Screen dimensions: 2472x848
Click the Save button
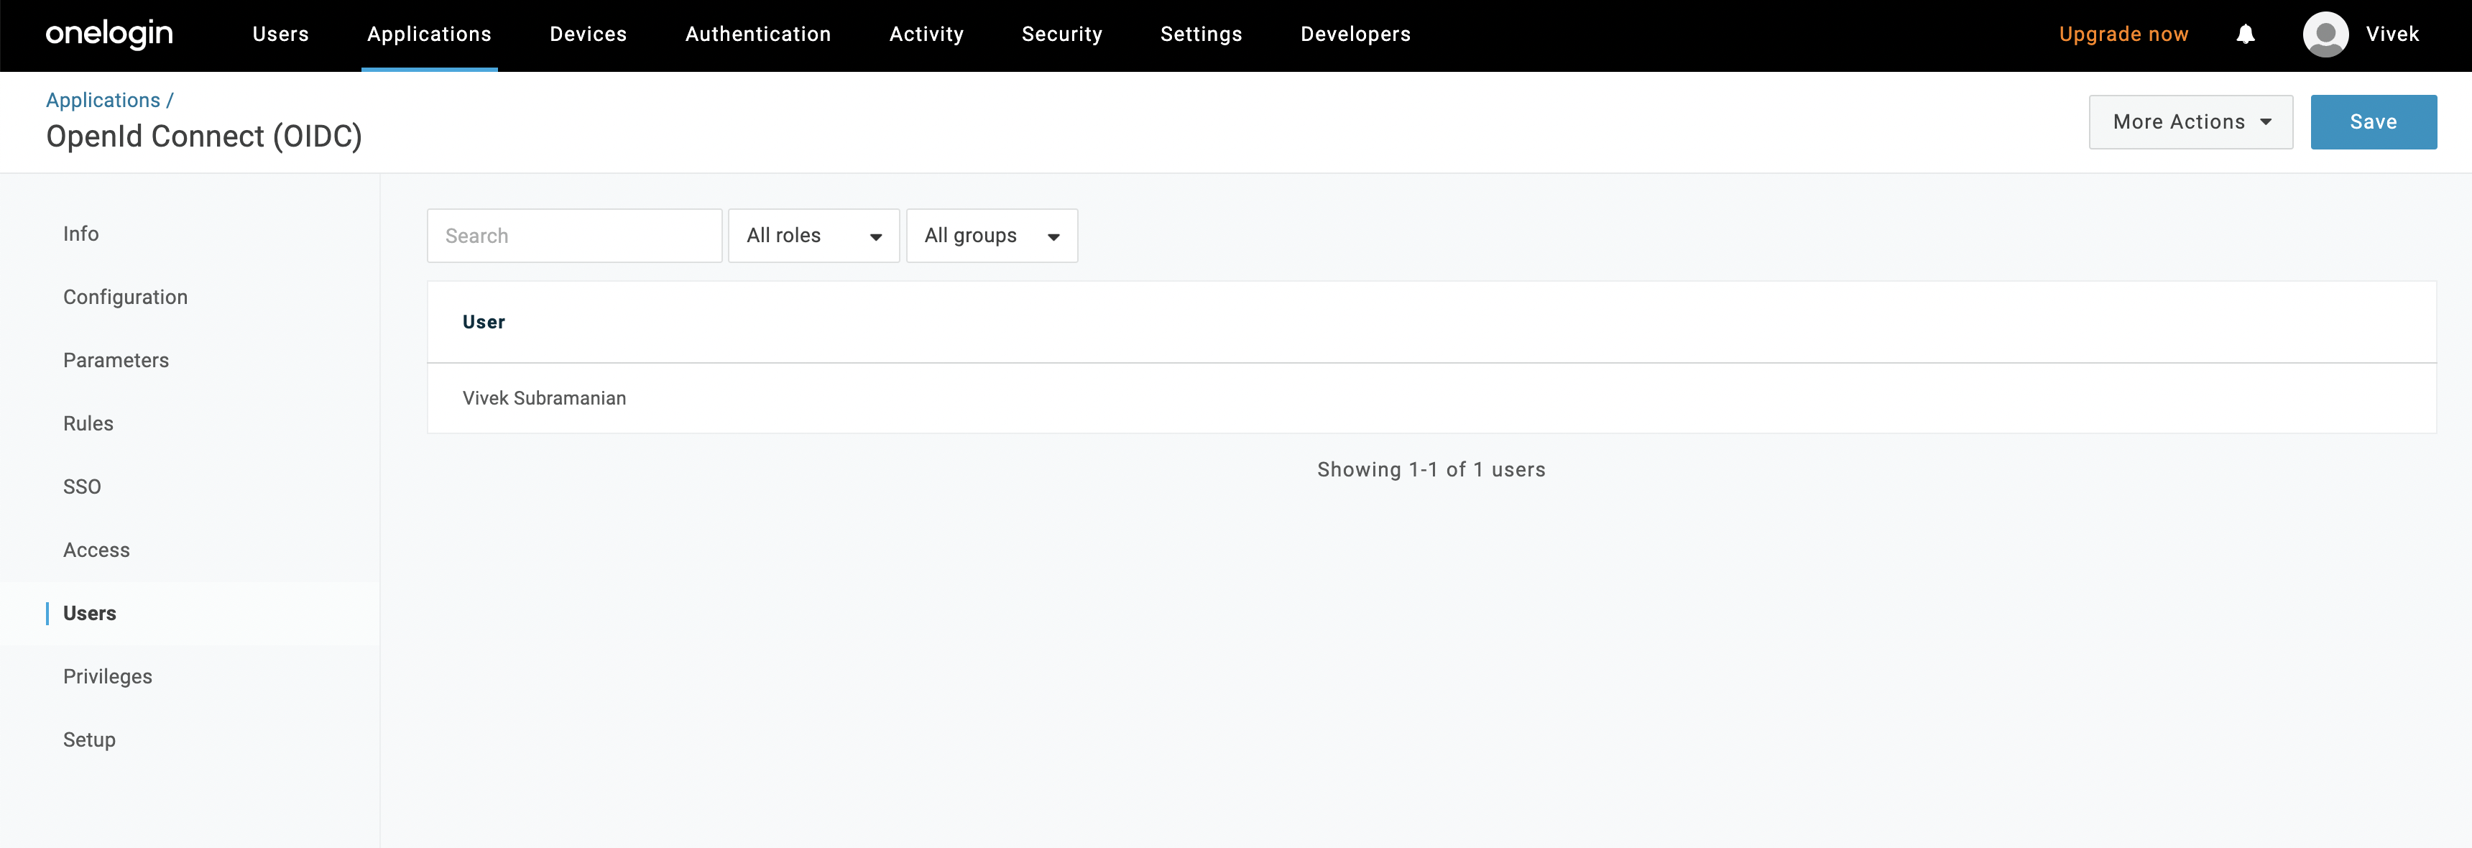tap(2373, 122)
